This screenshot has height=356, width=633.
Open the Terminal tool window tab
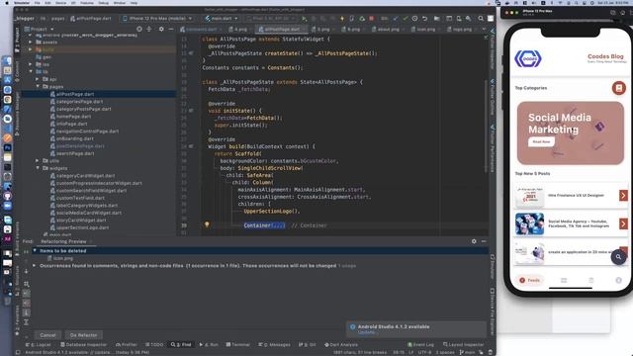pos(238,345)
